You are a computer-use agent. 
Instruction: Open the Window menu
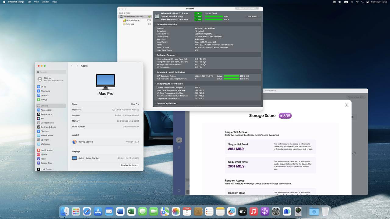[45, 2]
